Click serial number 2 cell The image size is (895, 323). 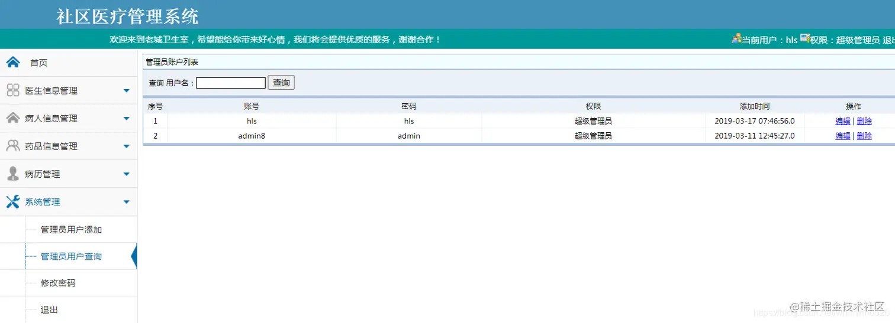point(156,136)
